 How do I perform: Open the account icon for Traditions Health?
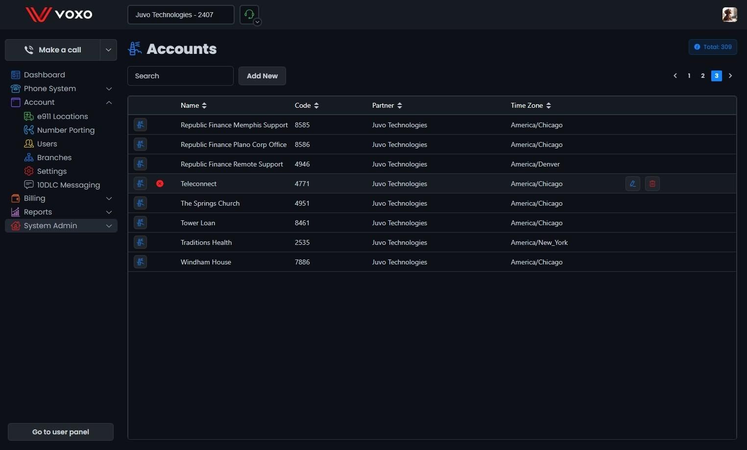coord(141,242)
